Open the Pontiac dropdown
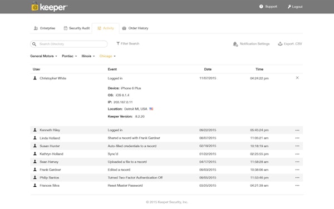The image size is (334, 209). [70, 56]
